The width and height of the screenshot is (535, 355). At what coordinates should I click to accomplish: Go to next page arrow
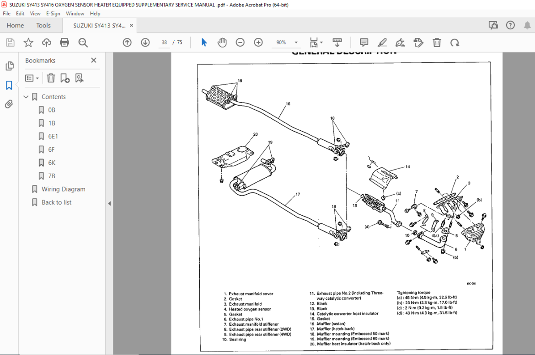pyautogui.click(x=145, y=42)
